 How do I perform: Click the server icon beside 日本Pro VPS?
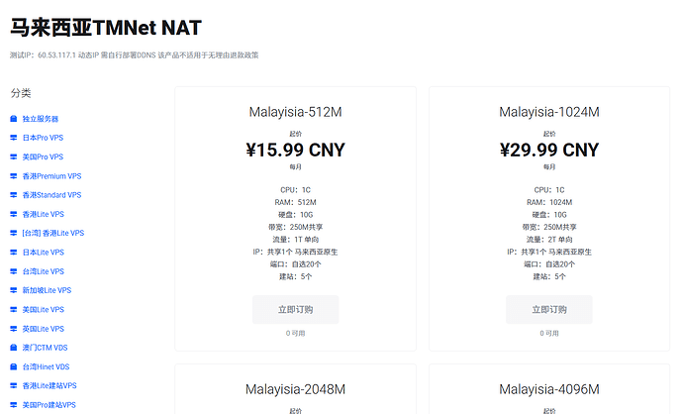click(14, 138)
